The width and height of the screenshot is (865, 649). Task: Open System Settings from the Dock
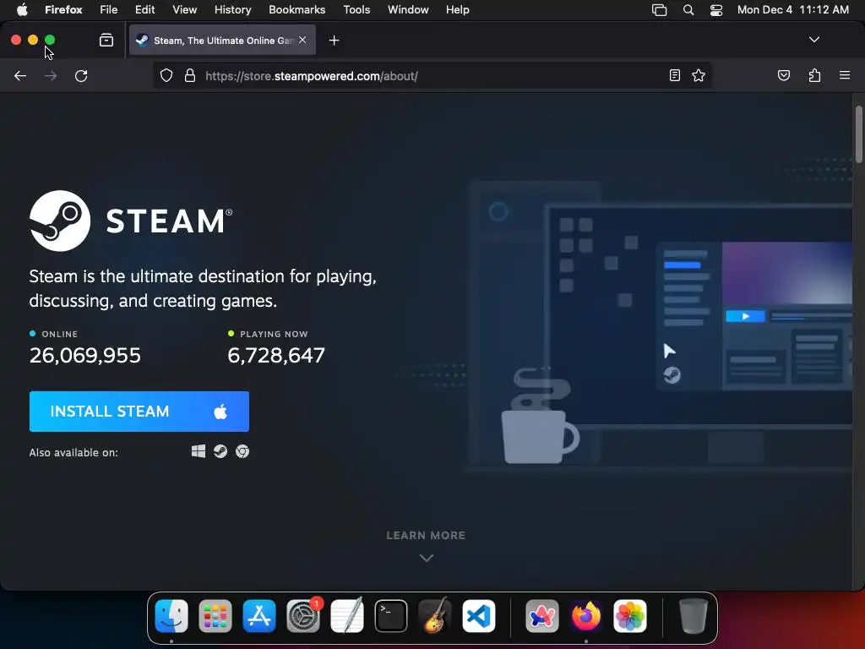coord(303,615)
